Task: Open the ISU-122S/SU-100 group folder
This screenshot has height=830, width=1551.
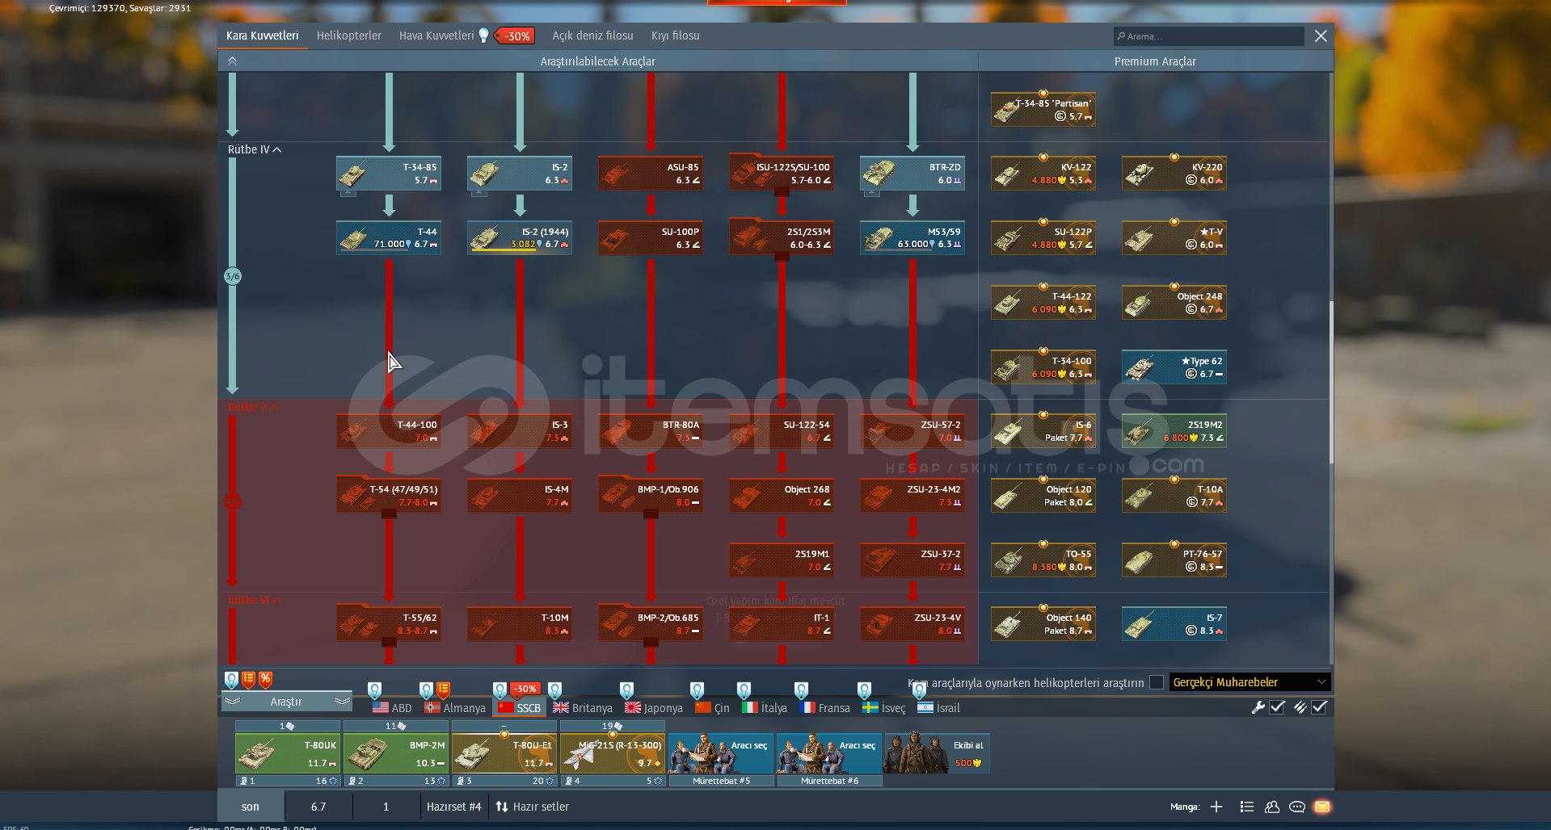Action: click(782, 174)
